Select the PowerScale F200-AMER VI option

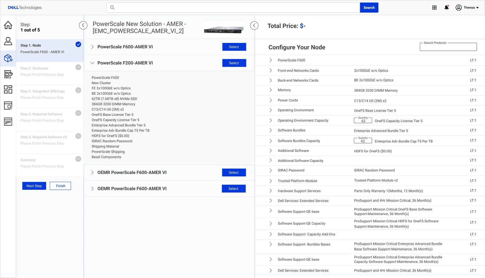234,63
